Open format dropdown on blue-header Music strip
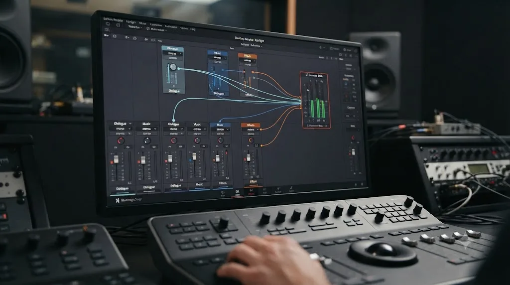Image resolution: width=510 pixels, height=285 pixels. pyautogui.click(x=221, y=130)
